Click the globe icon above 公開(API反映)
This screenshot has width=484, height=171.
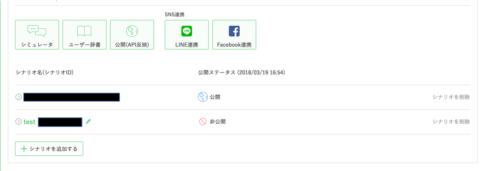click(x=132, y=31)
